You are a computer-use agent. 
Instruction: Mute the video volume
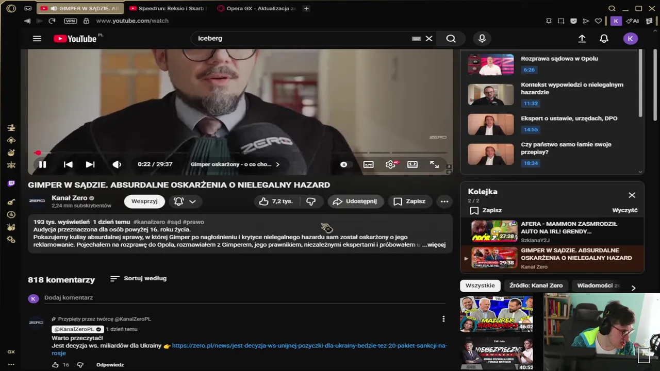coord(117,164)
